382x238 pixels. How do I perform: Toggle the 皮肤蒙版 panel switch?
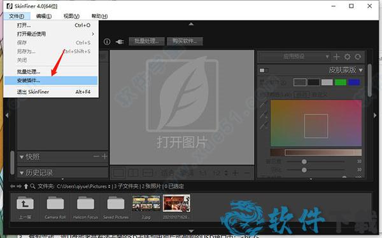(264, 70)
